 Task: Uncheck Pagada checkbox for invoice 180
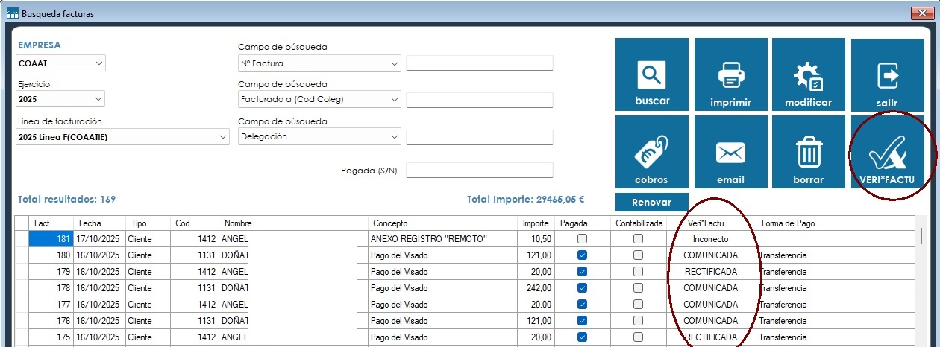pyautogui.click(x=582, y=255)
